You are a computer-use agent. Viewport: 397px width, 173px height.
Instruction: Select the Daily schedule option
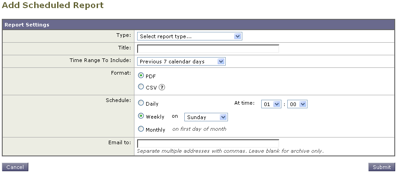tap(141, 103)
